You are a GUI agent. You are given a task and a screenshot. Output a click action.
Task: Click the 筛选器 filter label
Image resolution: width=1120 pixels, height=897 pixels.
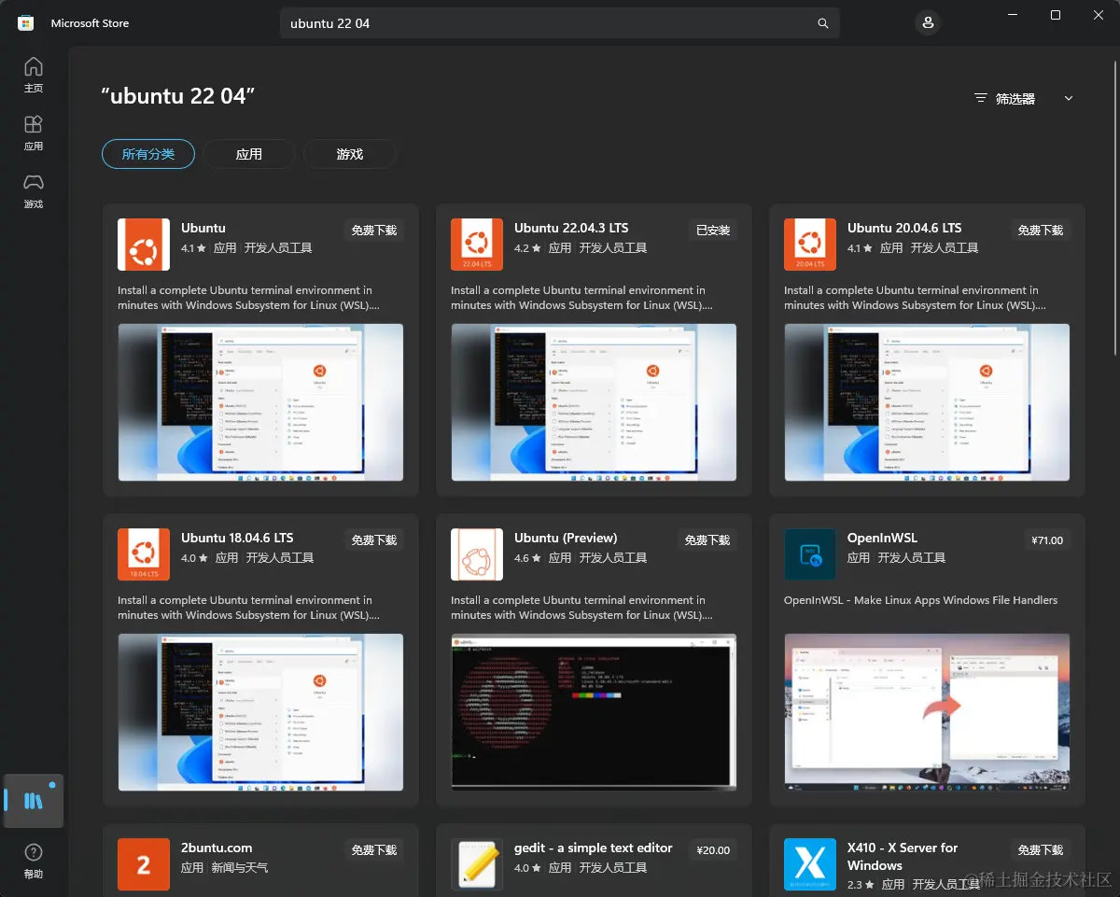click(x=1015, y=98)
